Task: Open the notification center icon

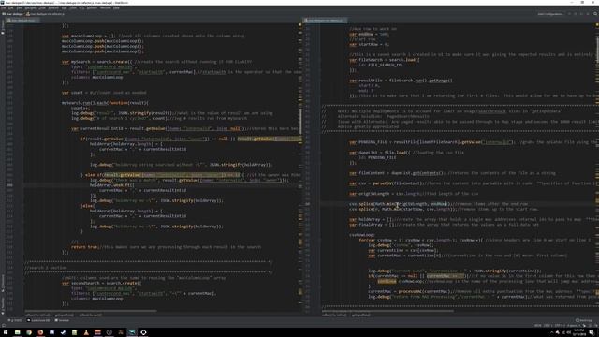Action: [592, 332]
